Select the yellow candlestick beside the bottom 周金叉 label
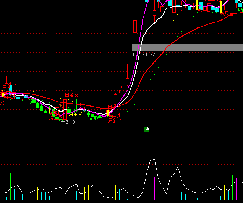Screen dimensions: 243x203 tap(108, 113)
